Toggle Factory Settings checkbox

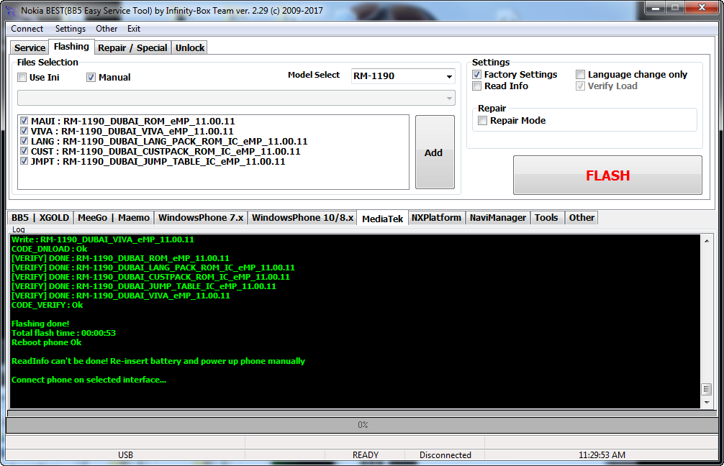(x=477, y=75)
